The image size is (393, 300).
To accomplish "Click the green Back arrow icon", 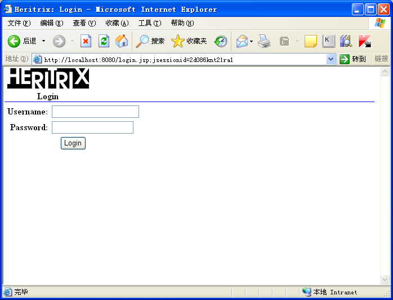I will click(14, 41).
